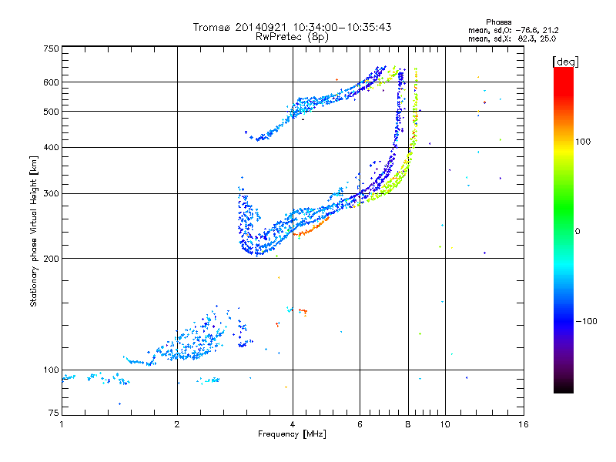Viewport: 616px width, 462px height.
Task: Click the x-axis tick label '4'
Action: [293, 424]
